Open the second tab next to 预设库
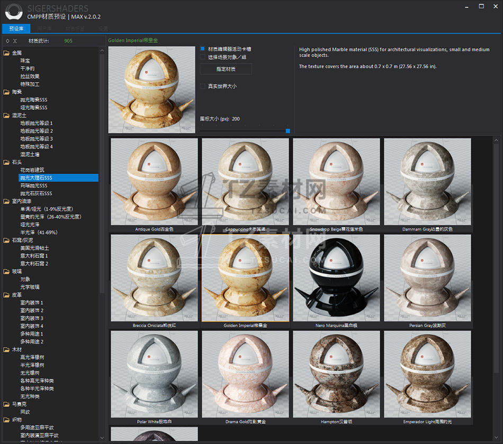 tap(44, 29)
